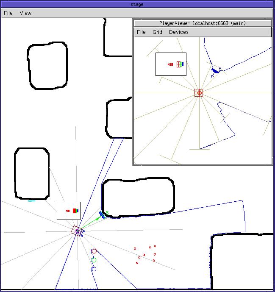Click the PlayerViewer localhost:6665 title bar
The image size is (275, 292).
[x=202, y=23]
